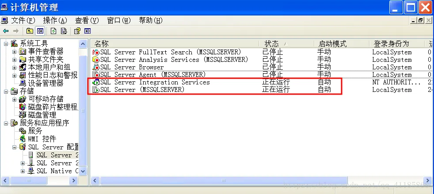Select 本地用户和组 in the tree
Image resolution: width=434 pixels, height=194 pixels.
click(x=49, y=68)
